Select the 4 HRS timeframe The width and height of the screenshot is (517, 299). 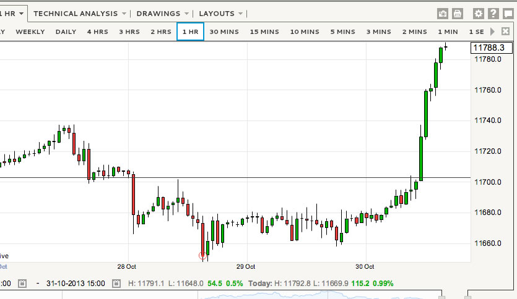pos(97,32)
